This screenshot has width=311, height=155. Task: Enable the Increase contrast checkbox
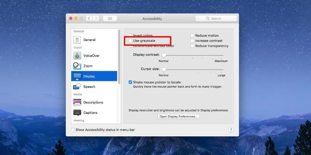coord(192,41)
